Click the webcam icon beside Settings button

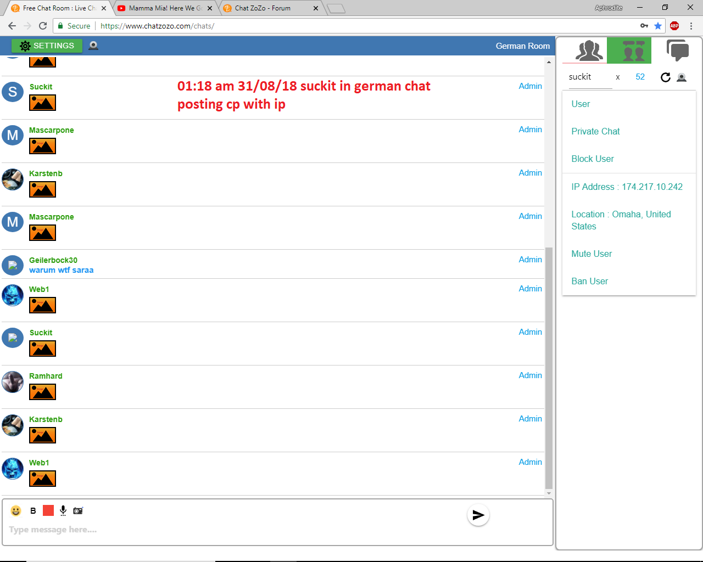[93, 46]
